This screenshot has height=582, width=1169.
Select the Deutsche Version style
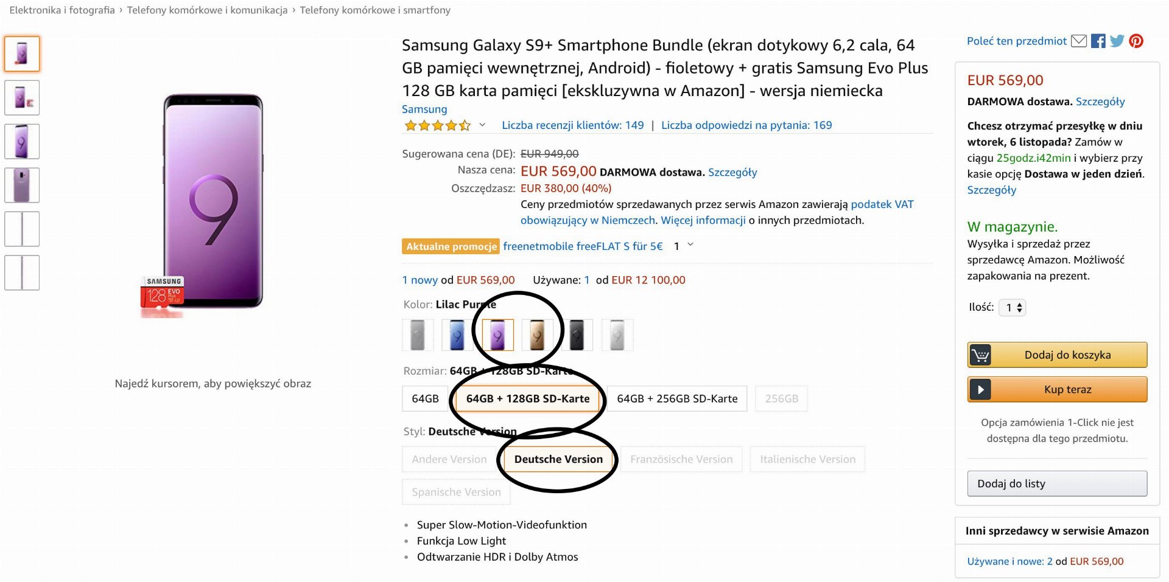click(558, 459)
